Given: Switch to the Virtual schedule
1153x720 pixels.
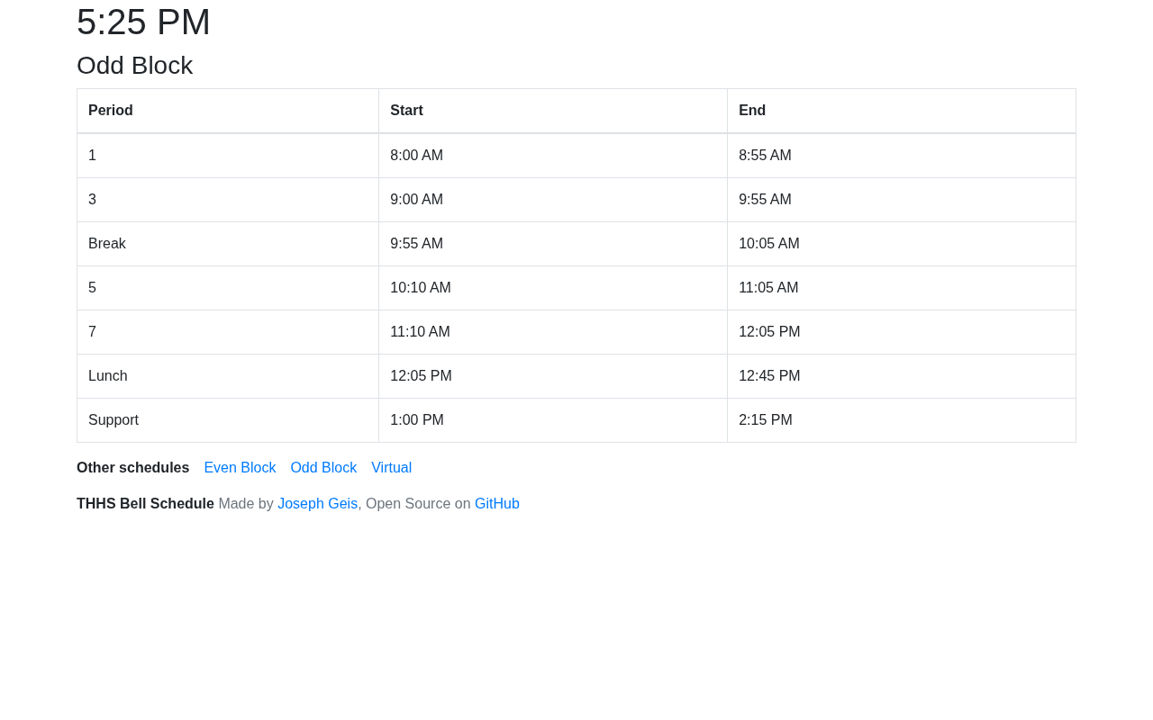Looking at the screenshot, I should [x=391, y=468].
